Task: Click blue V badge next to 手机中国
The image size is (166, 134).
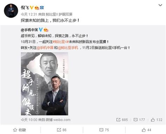Action: (41, 30)
